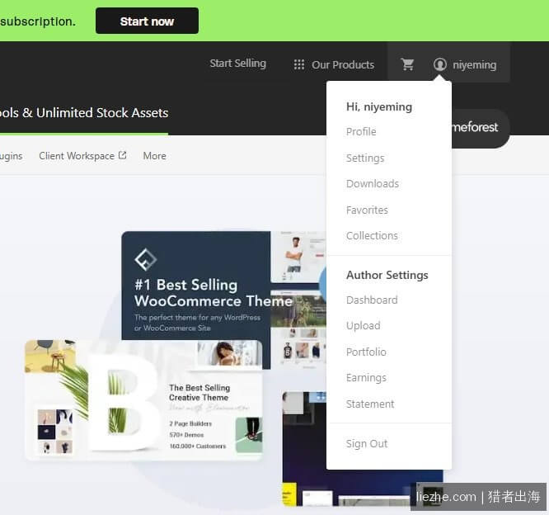Open the author Dashboard menu item
The image size is (549, 515).
point(372,300)
